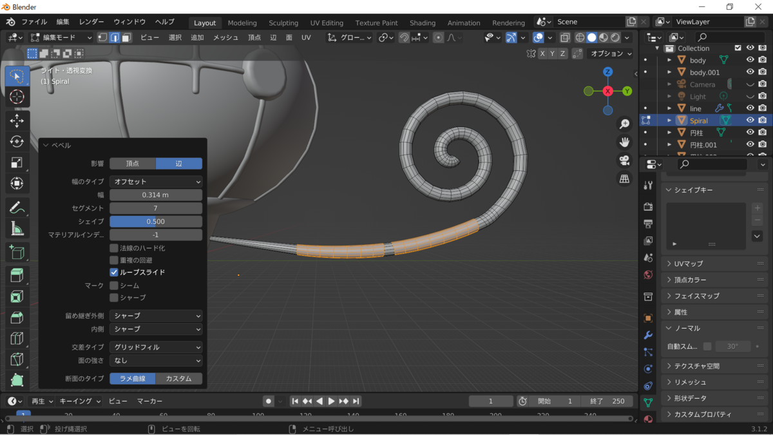Select the Bevel tool
The image size is (773, 435).
[x=17, y=318]
